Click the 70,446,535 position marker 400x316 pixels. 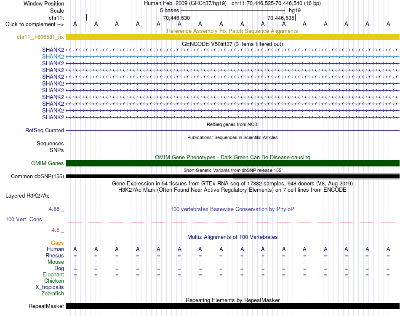[x=281, y=18]
